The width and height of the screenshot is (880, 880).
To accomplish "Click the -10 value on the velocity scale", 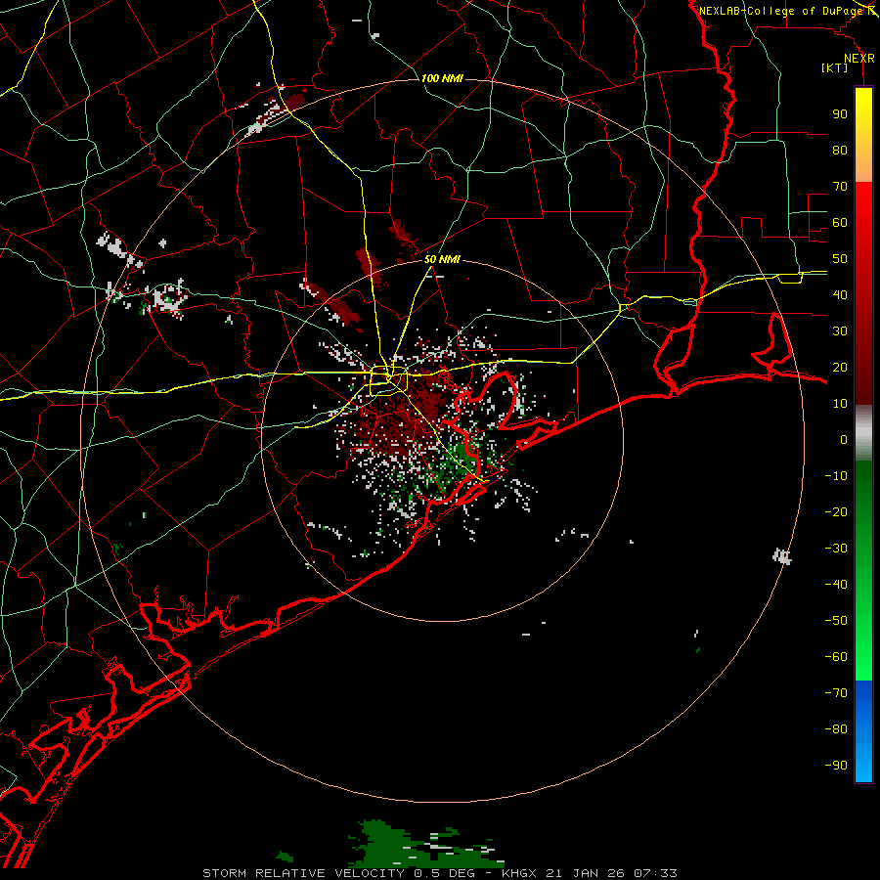I will 836,476.
